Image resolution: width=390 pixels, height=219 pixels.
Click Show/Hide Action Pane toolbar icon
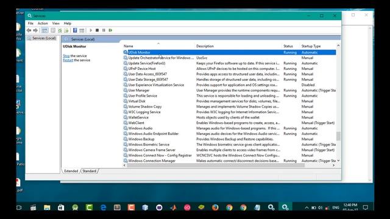click(82, 30)
